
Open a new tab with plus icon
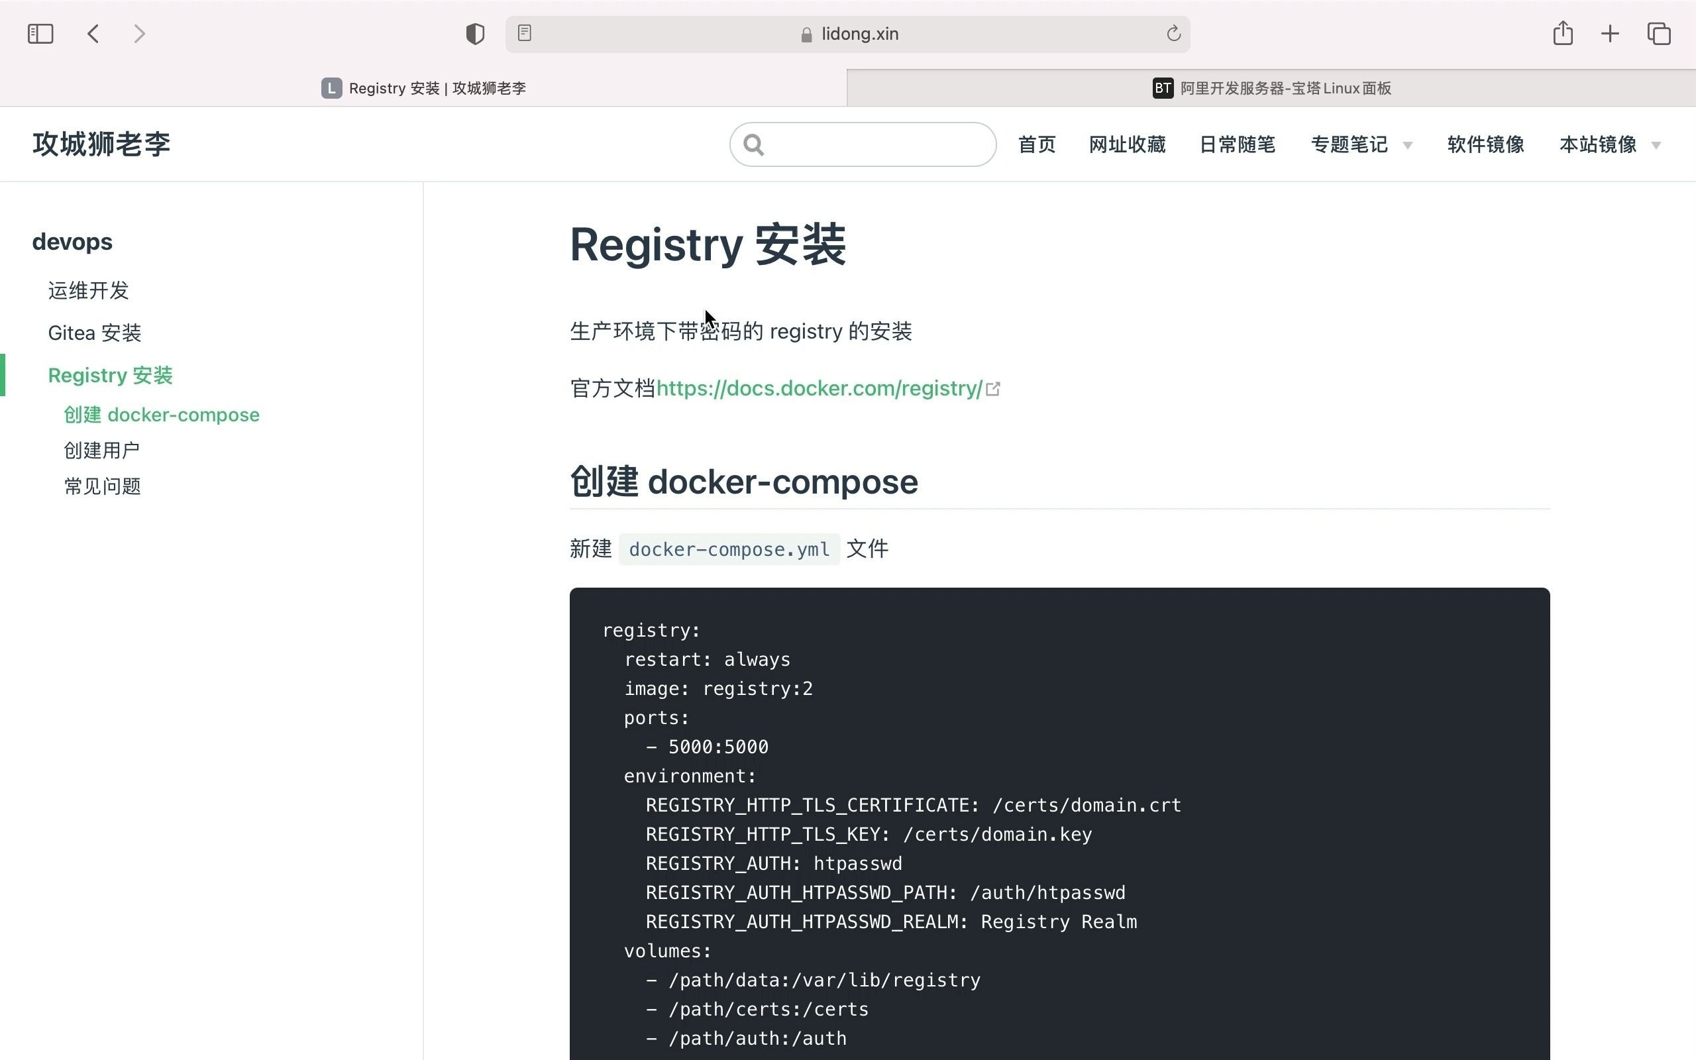[x=1610, y=34]
